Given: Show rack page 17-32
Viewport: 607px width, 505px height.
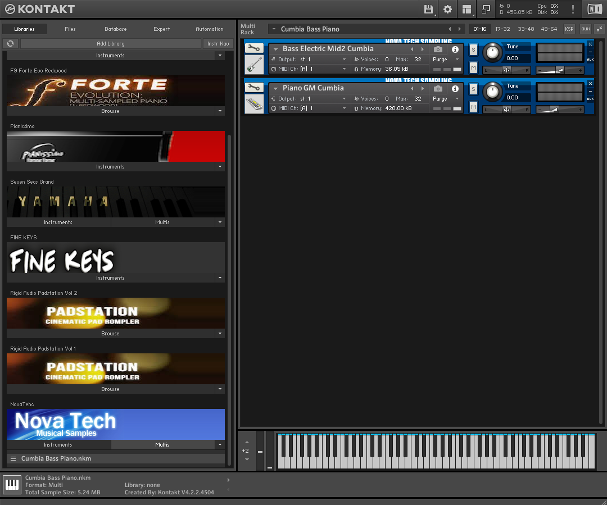Looking at the screenshot, I should coord(502,29).
